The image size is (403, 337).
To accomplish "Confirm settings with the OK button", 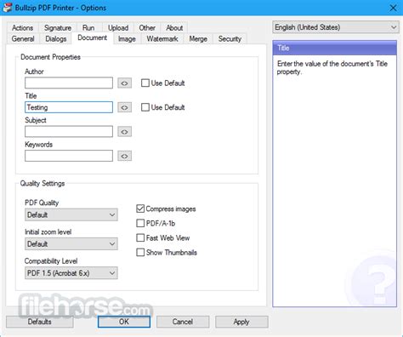I will [x=124, y=322].
